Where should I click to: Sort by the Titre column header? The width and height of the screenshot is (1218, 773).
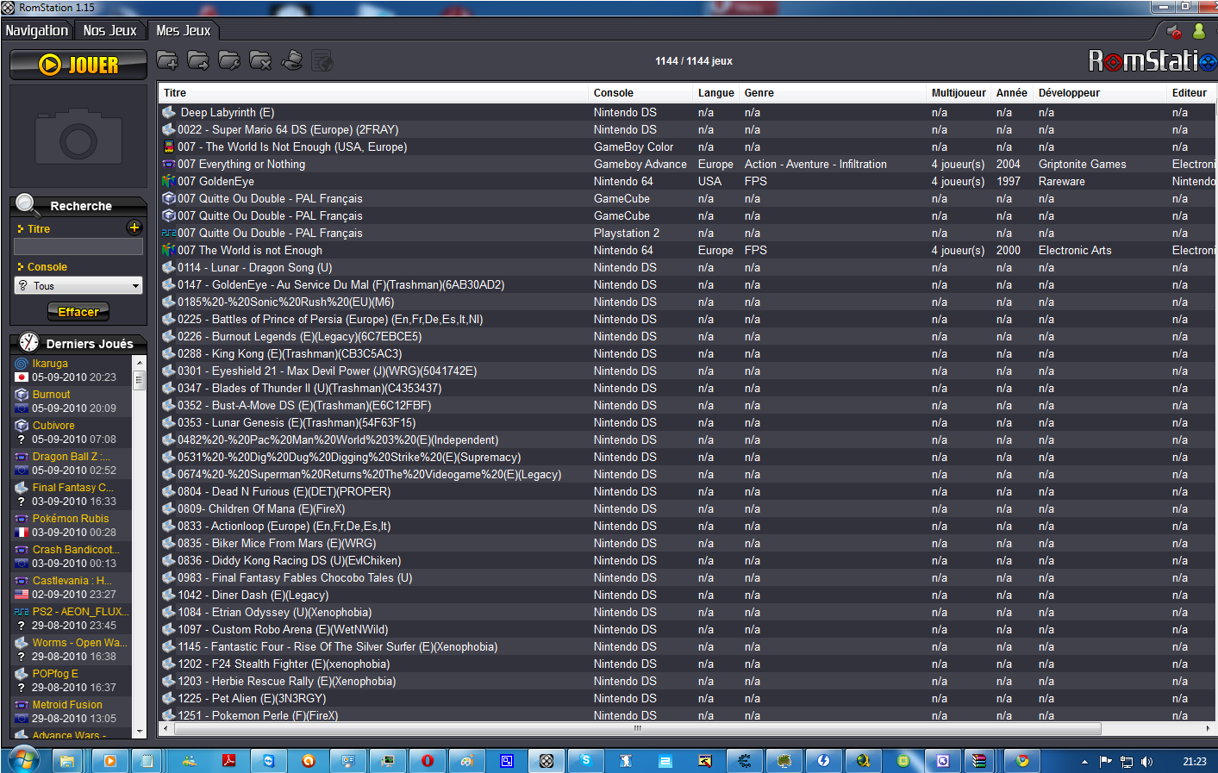click(373, 93)
